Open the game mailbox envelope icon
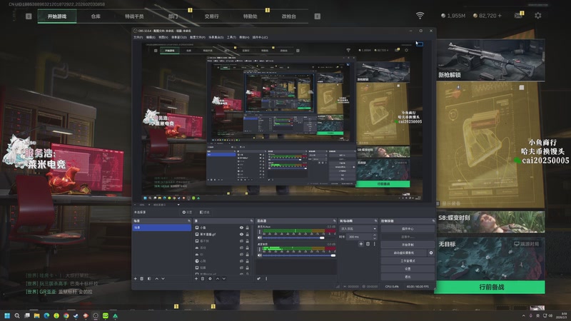This screenshot has width=571, height=321. (x=518, y=15)
